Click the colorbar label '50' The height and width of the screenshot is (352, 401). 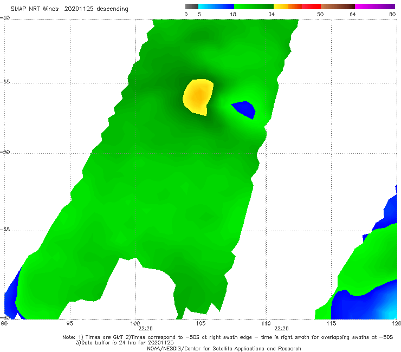click(320, 15)
